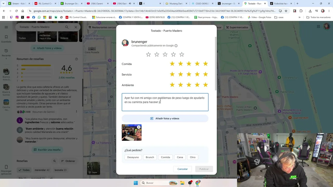The image size is (333, 187).
Task: Clear the Tostado - Puerto Madero search
Action: 76,27
